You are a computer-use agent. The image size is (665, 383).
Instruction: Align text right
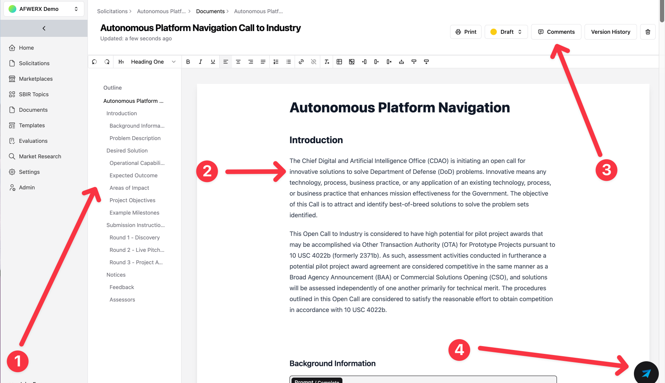point(251,62)
